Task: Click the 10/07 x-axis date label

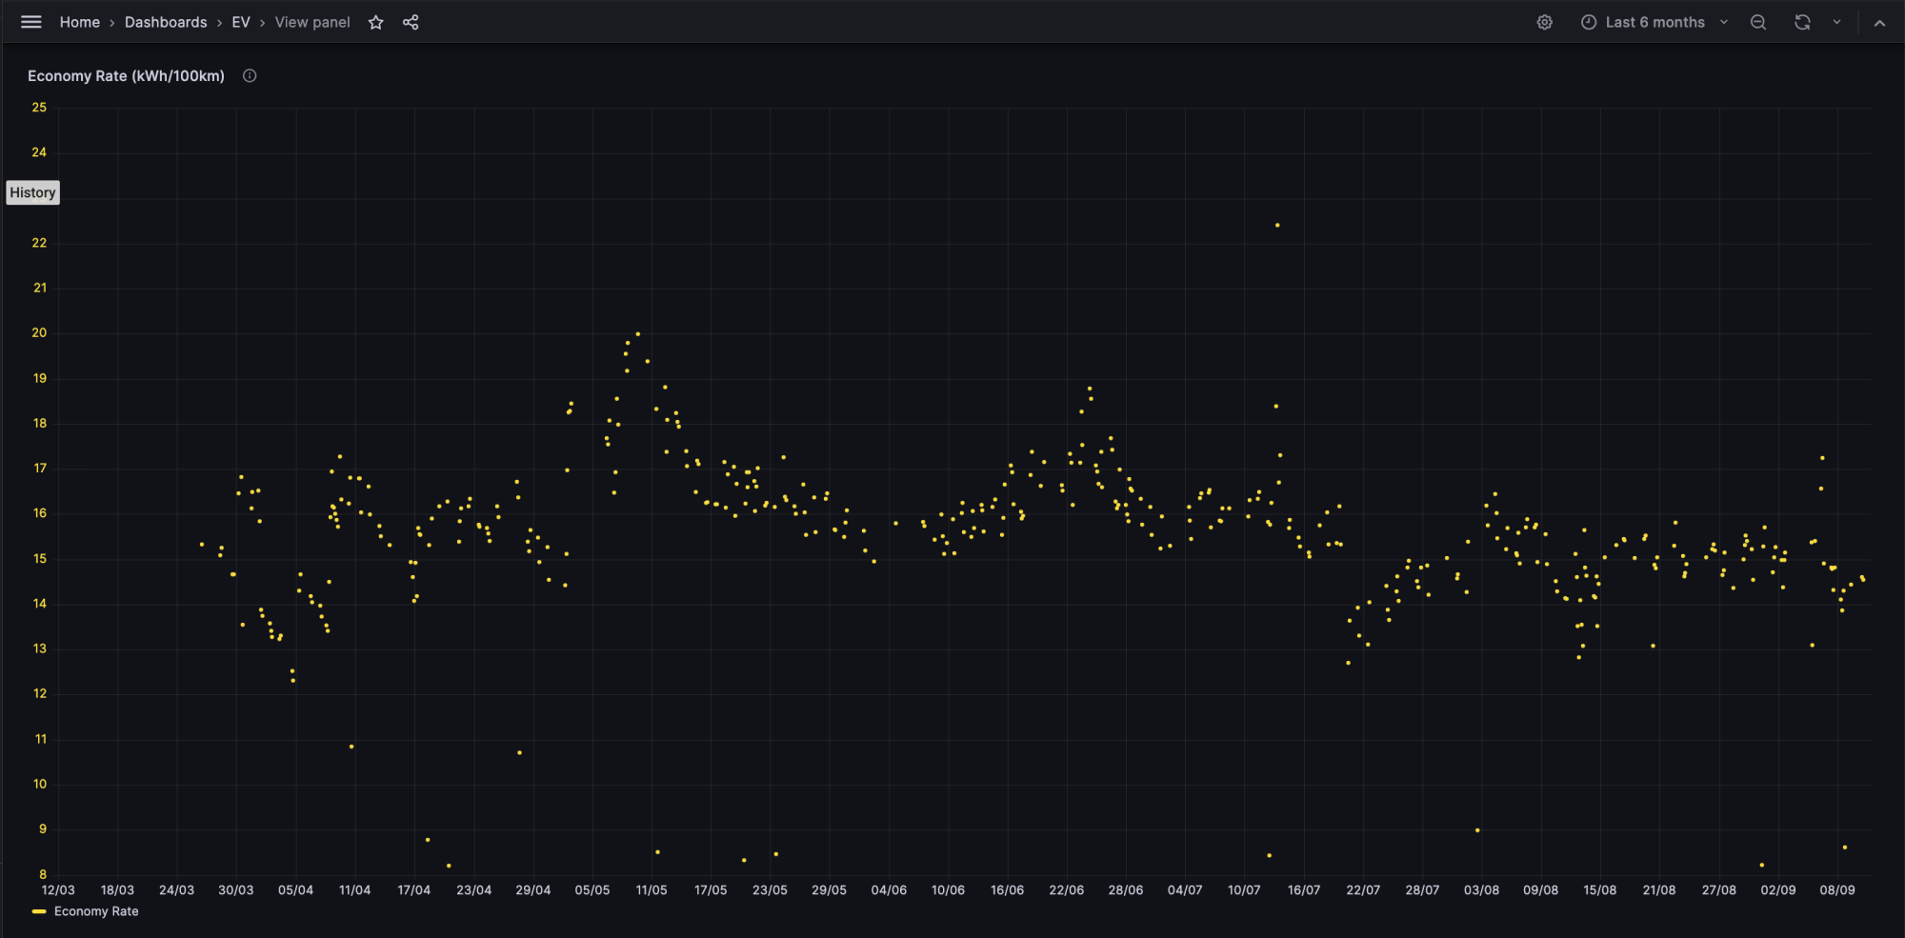Action: coord(1244,890)
